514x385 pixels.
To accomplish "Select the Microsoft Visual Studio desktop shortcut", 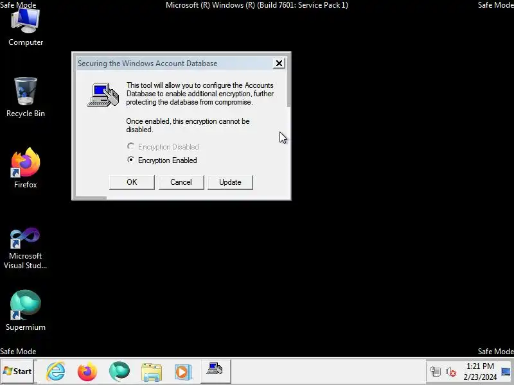I will tap(26, 248).
